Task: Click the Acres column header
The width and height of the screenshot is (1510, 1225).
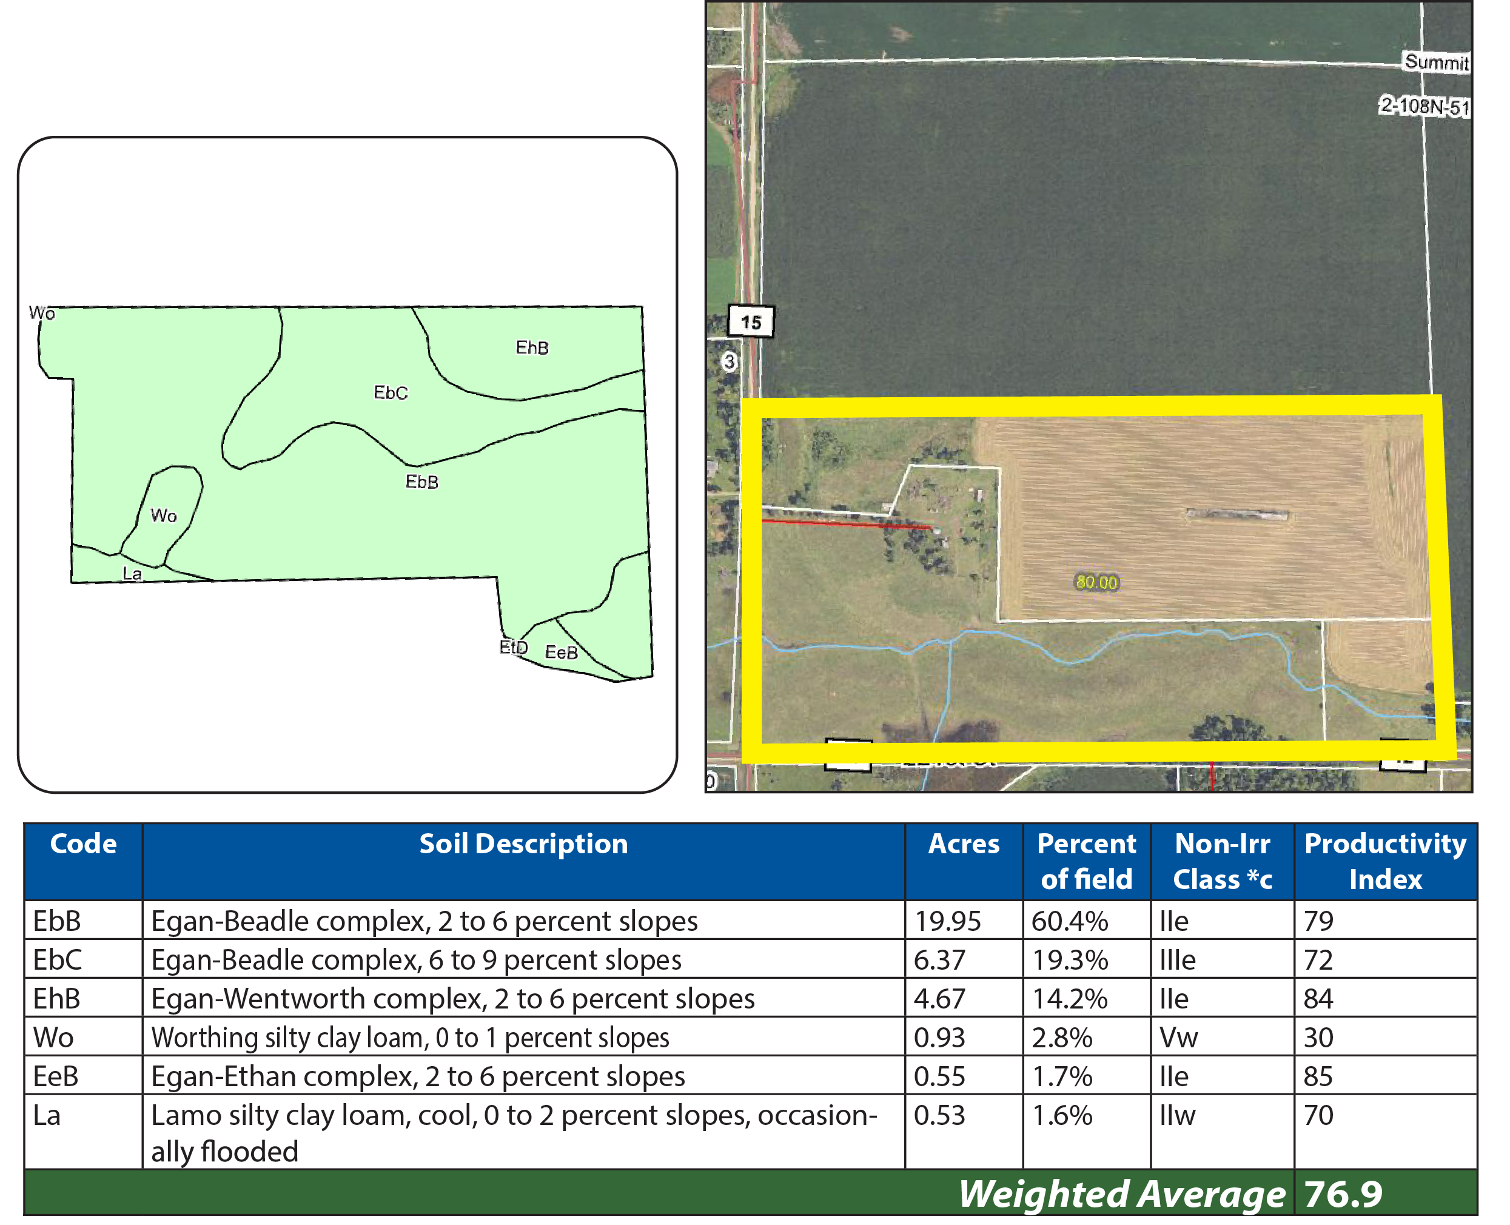Action: [963, 844]
